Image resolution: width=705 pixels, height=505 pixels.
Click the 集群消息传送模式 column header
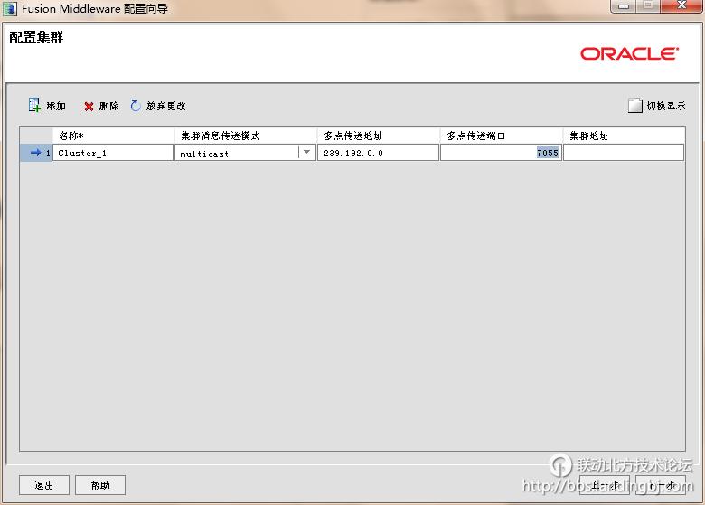pos(245,136)
